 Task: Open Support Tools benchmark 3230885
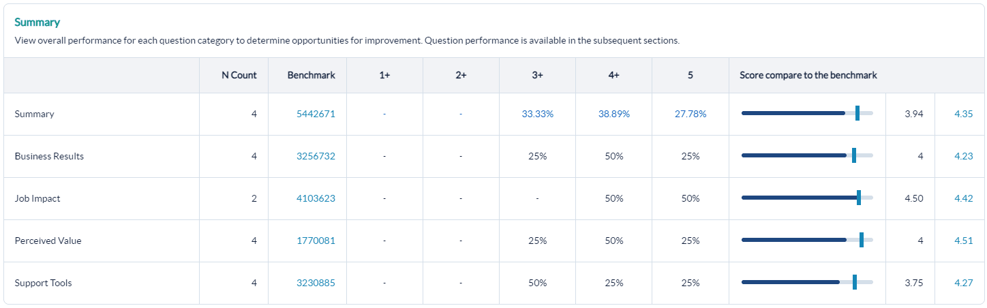pos(316,283)
